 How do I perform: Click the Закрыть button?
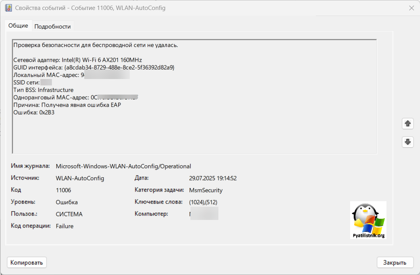394,262
